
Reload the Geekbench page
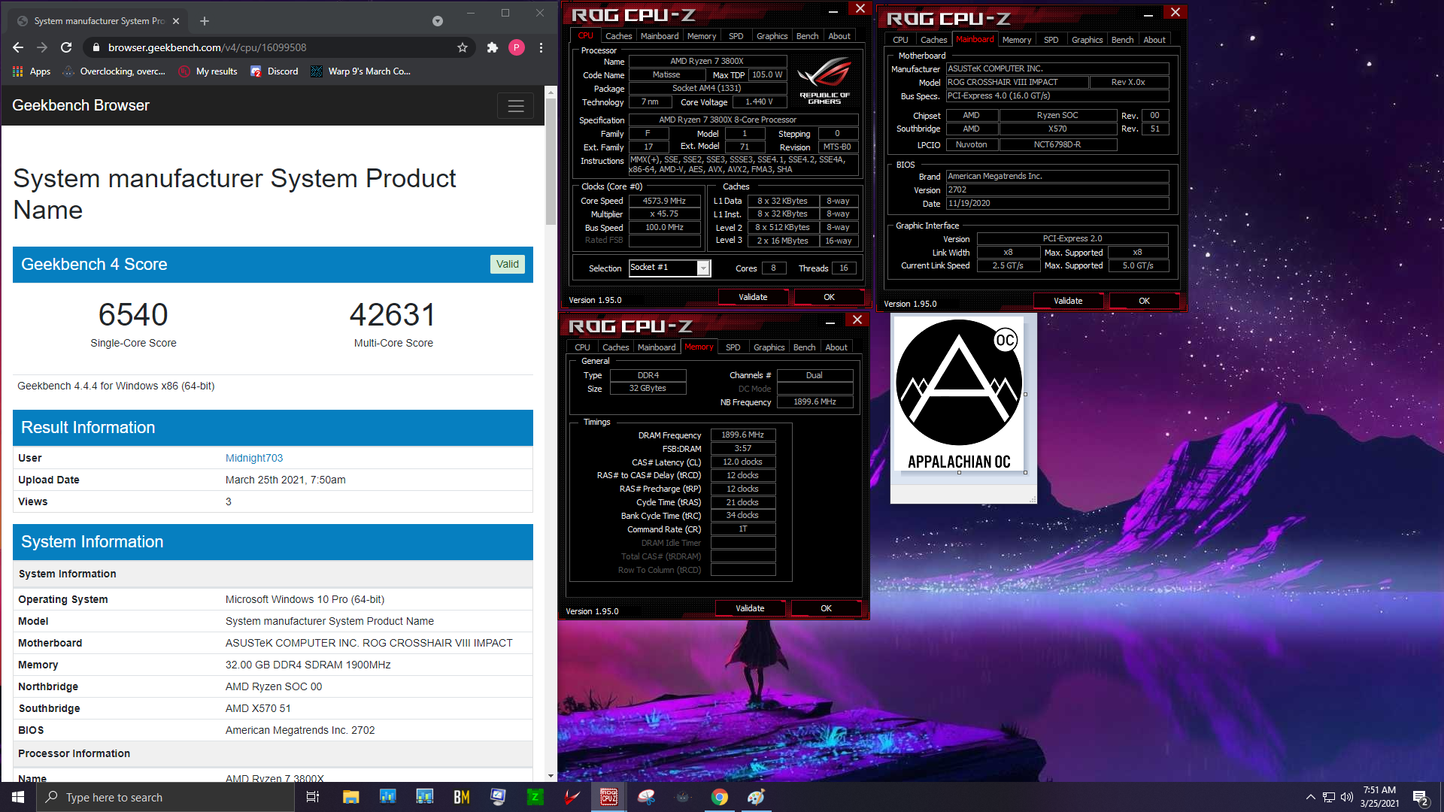[x=66, y=47]
